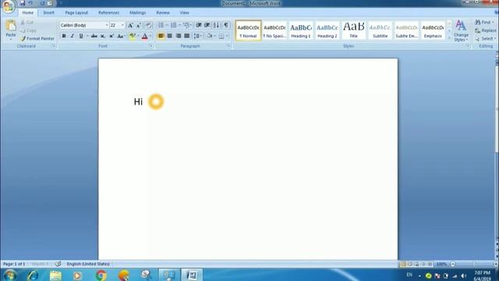This screenshot has height=281, width=499.
Task: Shrink font size with the small A icon
Action: (x=139, y=25)
